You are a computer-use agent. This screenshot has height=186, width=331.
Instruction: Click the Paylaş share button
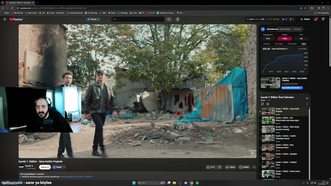pos(230,167)
